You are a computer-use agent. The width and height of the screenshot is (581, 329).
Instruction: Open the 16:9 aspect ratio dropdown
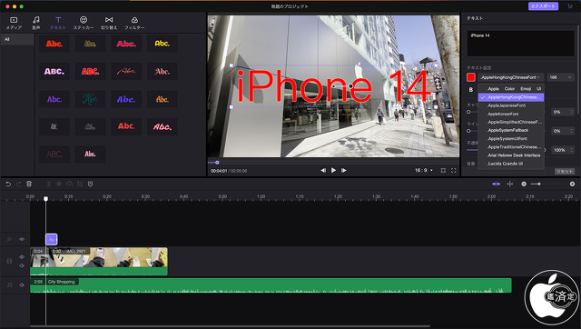coord(424,170)
